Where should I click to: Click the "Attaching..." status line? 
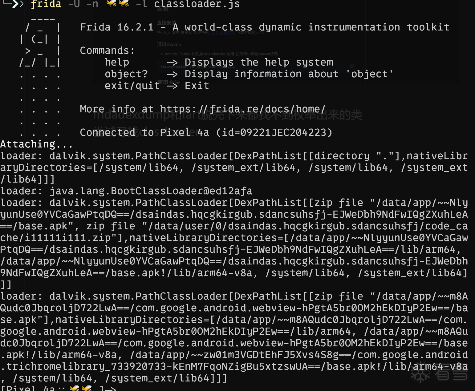(x=36, y=144)
